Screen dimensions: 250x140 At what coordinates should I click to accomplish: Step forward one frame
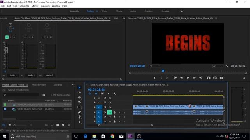(194, 78)
